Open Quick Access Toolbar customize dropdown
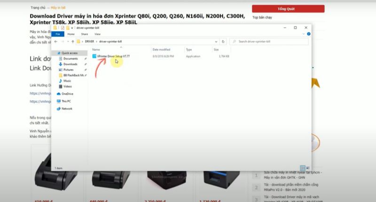 [72, 28]
